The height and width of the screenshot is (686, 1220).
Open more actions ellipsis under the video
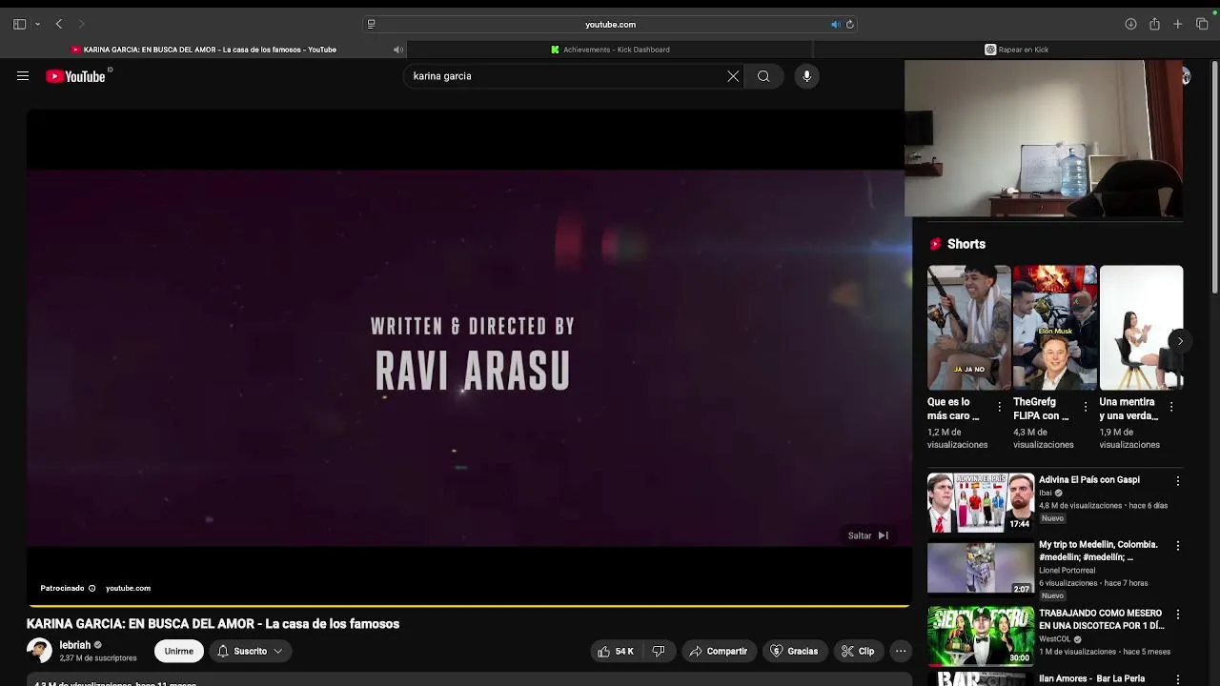tap(901, 652)
